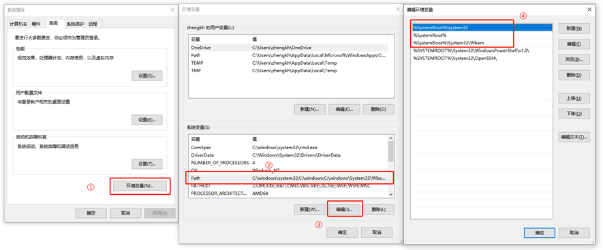Select the WindowsPowerShell\v1.0 path entry
Viewport: 603px width, 250px height.
click(482, 50)
